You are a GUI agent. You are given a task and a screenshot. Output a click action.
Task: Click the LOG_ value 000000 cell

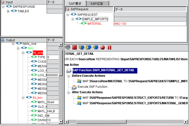53,75
